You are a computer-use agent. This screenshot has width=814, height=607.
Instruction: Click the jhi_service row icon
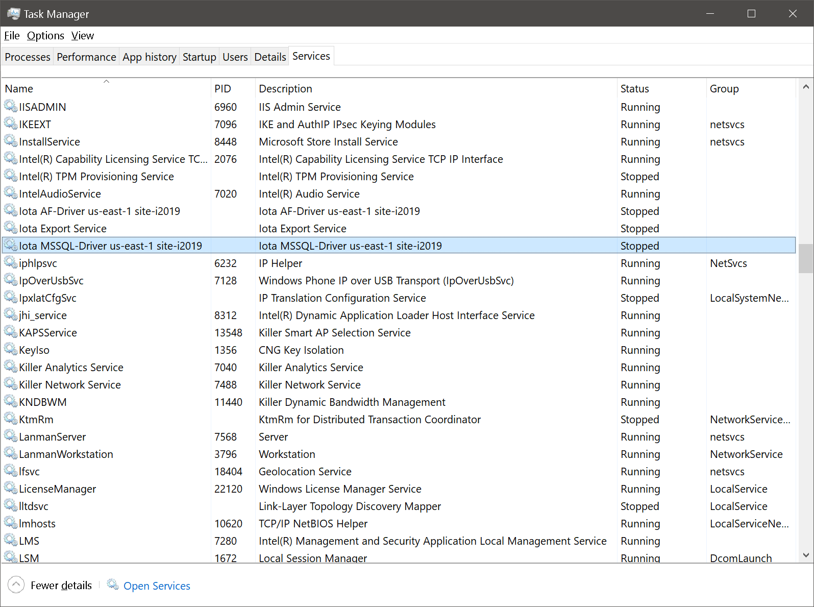[x=11, y=314]
